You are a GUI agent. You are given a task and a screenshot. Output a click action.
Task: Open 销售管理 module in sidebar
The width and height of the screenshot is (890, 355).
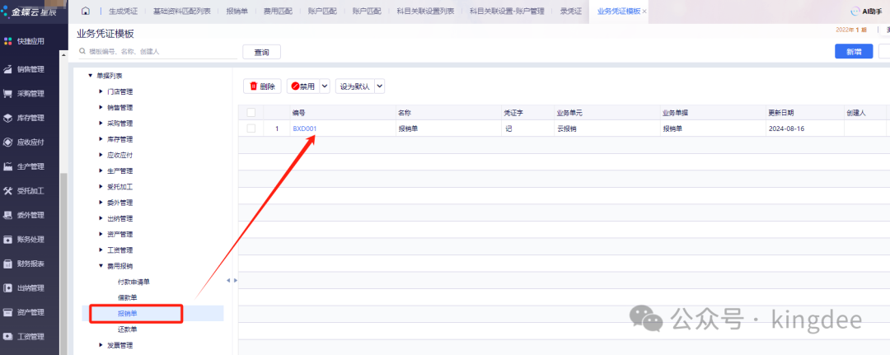(30, 69)
